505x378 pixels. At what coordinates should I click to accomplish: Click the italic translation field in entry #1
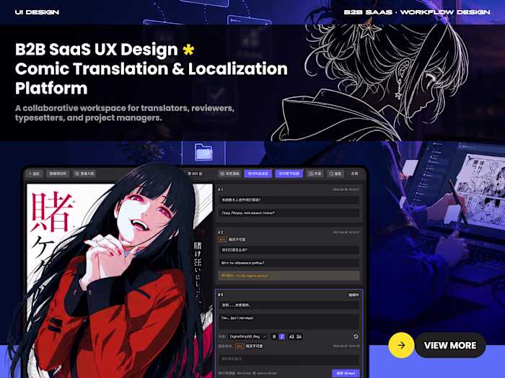click(289, 213)
